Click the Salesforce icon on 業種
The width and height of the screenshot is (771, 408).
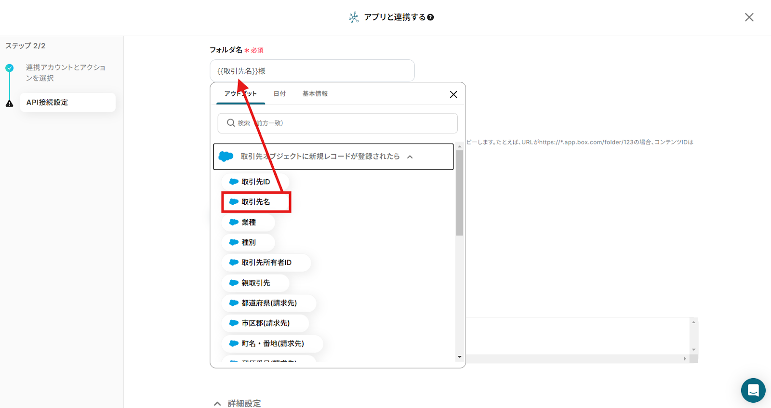coord(234,222)
